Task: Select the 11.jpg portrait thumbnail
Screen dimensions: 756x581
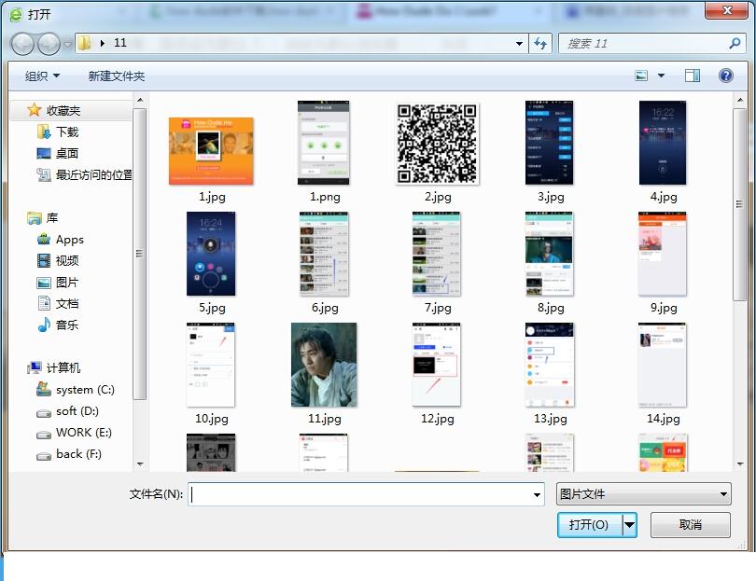Action: point(324,365)
